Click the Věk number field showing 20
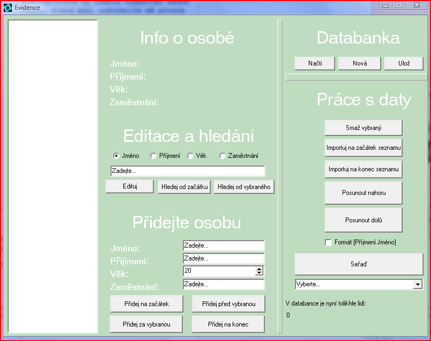 click(219, 271)
